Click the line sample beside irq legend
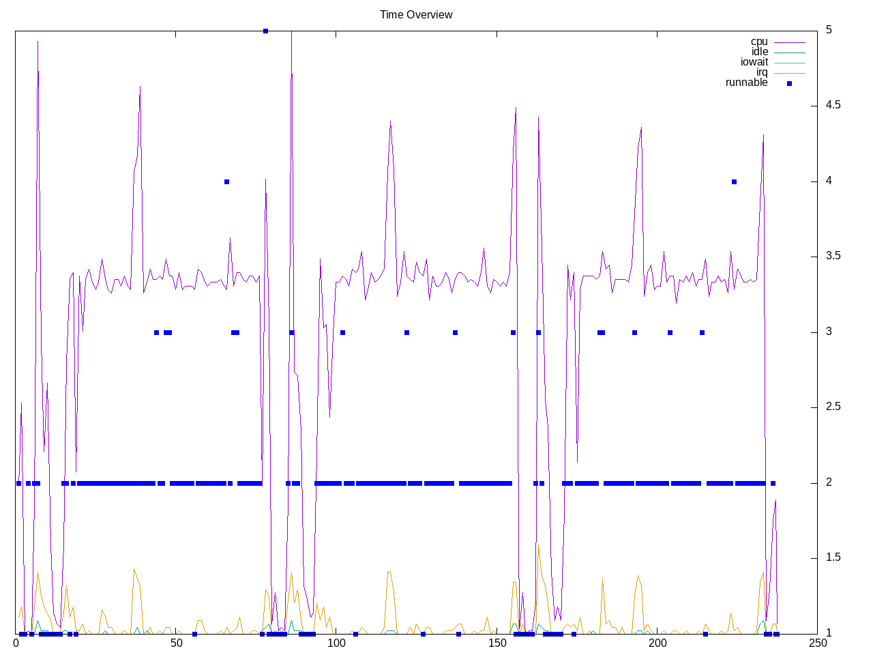The image size is (873, 655). point(789,73)
